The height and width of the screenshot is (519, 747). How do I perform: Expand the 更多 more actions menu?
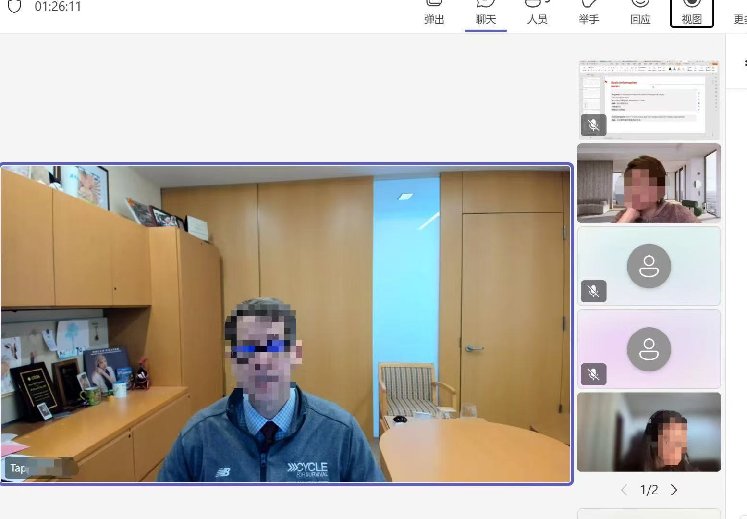(x=739, y=18)
